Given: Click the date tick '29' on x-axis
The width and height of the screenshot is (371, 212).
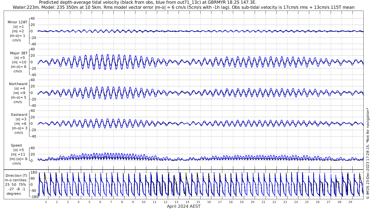Looking at the screenshot, I should click(x=350, y=202).
